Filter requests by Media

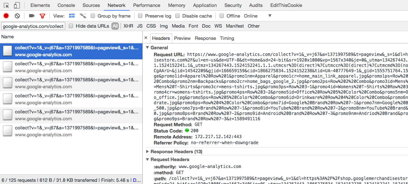pos(178,26)
